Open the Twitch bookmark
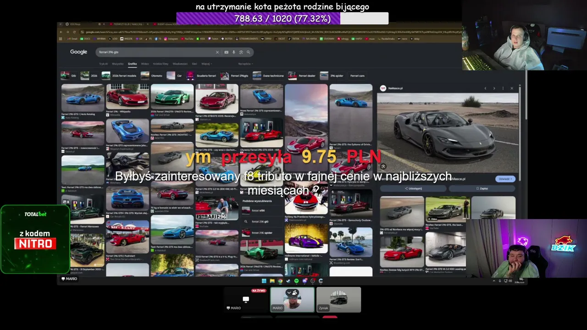This screenshot has height=330, width=587. [213, 39]
